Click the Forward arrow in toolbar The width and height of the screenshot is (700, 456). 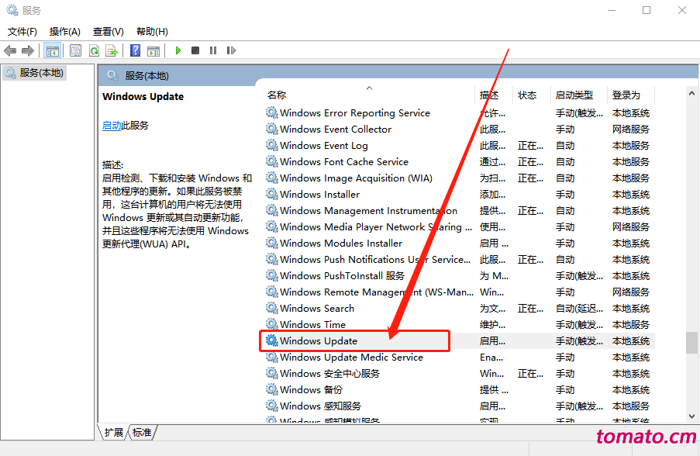(x=28, y=50)
